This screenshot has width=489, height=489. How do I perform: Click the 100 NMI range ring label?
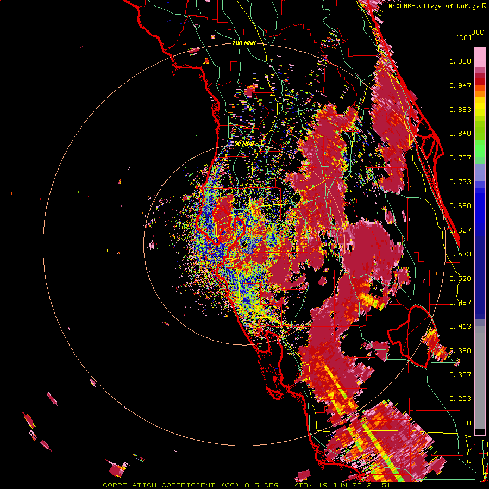tap(244, 43)
